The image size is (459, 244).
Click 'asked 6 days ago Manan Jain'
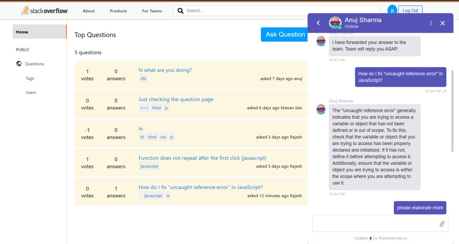point(275,108)
